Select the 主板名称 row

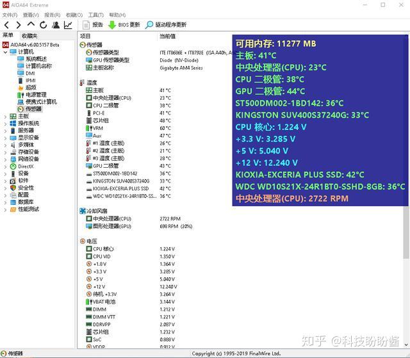click(143, 68)
